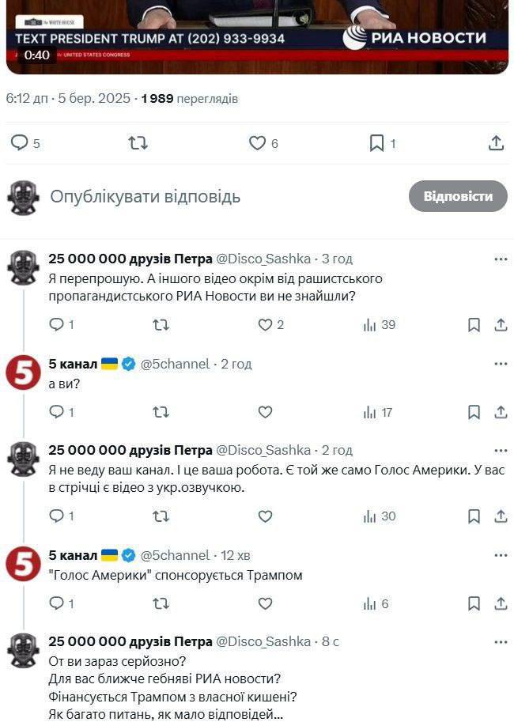Open the @5channel profile link
This screenshot has width=514, height=722.
pyautogui.click(x=175, y=364)
